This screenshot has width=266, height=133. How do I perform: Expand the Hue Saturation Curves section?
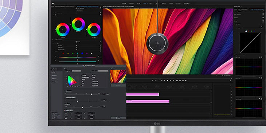pos(235,55)
